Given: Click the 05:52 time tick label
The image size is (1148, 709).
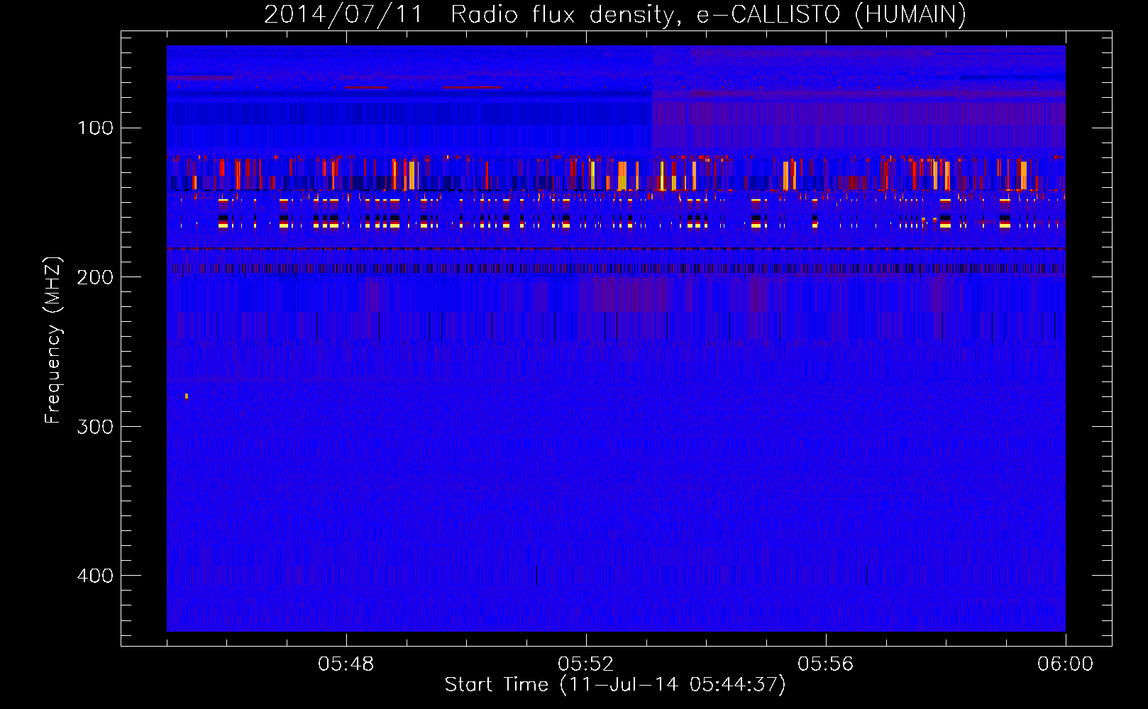Looking at the screenshot, I should 586,664.
